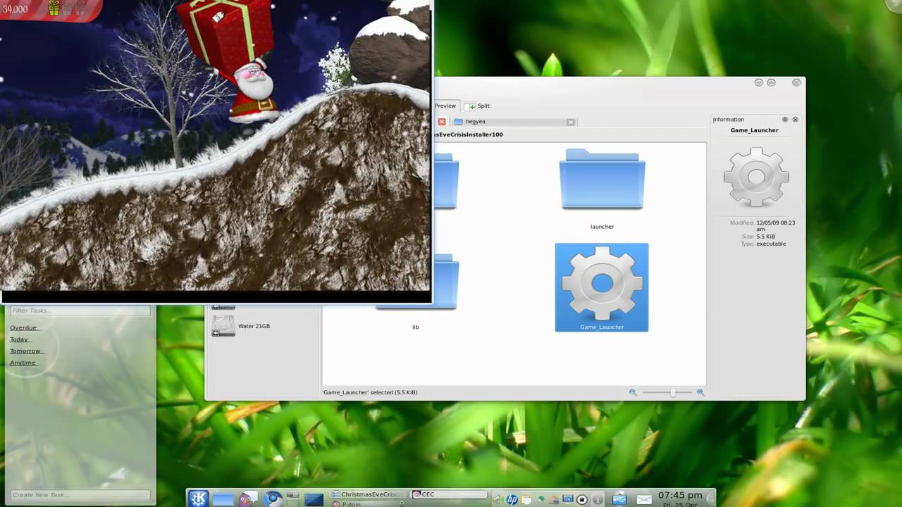Viewport: 902px width, 507px height.
Task: Open the mail envelope icon in panel
Action: (x=644, y=499)
